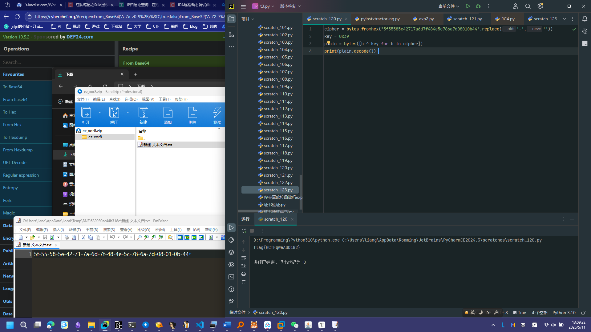Click in the CyberChef operations Search field
591x332 pixels.
[57, 62]
